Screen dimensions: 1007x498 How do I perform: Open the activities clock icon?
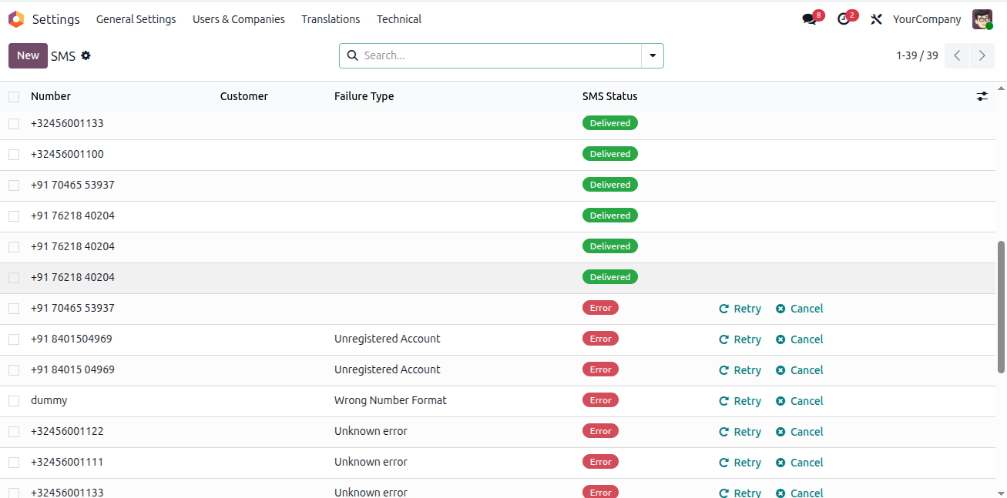click(x=844, y=19)
